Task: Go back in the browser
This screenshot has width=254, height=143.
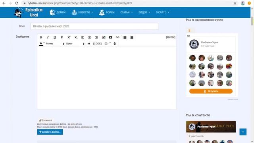Action: tap(4, 3)
